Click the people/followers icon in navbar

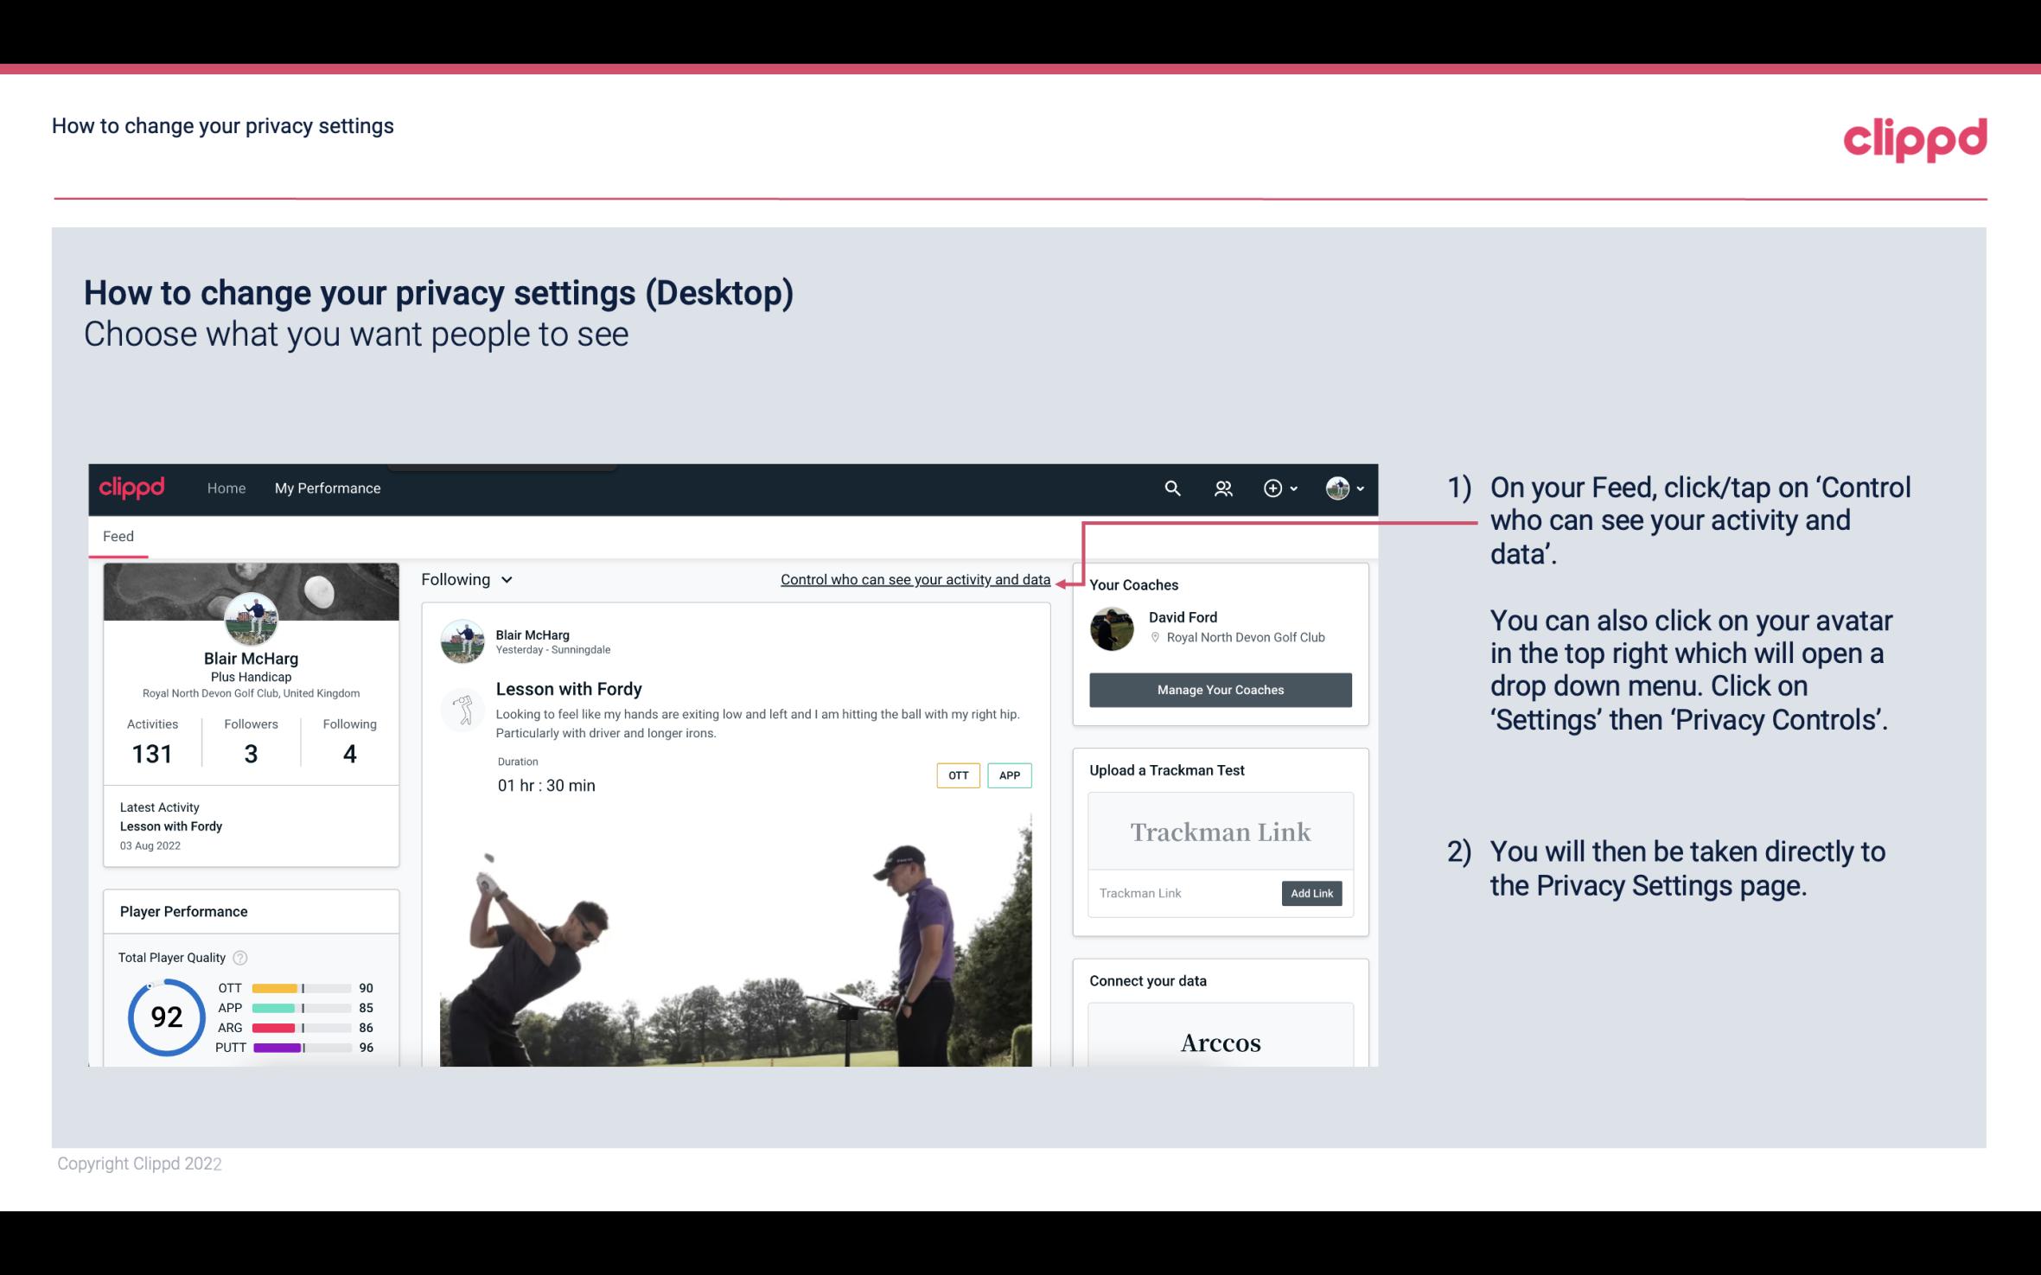click(1223, 486)
